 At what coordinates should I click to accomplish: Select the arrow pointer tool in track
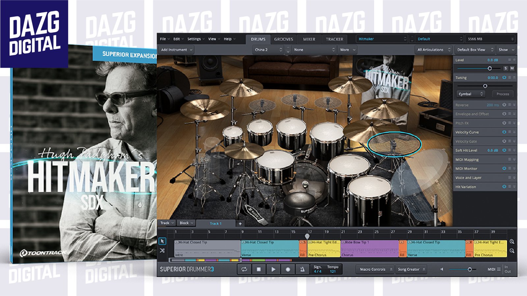point(162,241)
